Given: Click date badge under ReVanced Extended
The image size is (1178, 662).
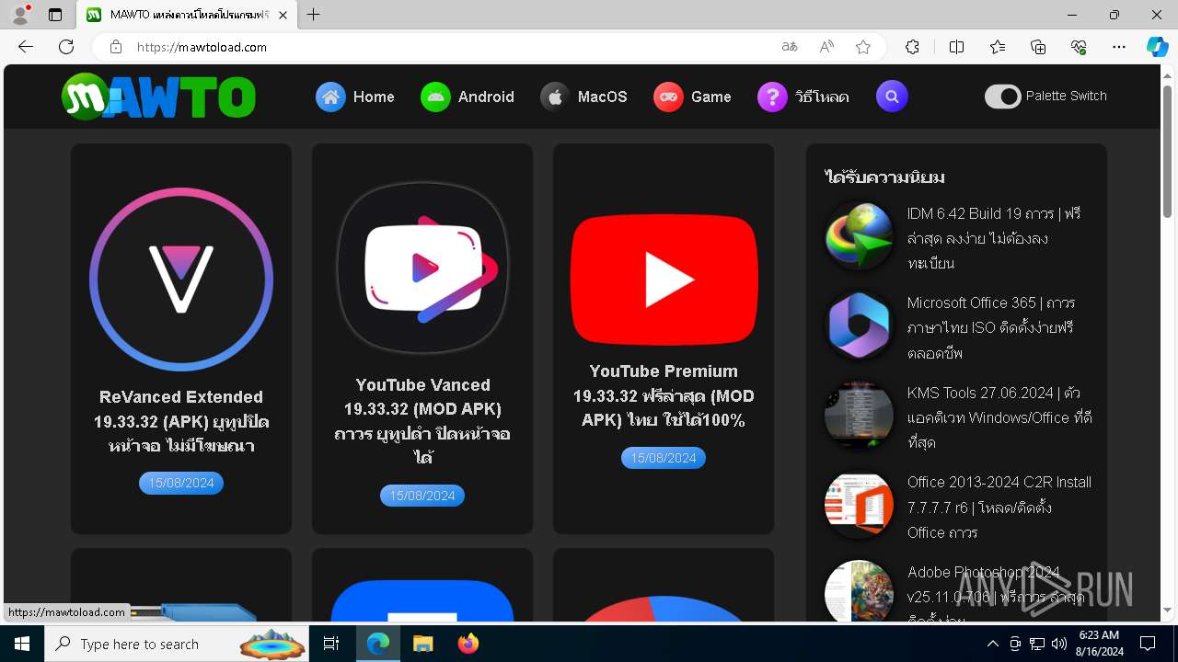Looking at the screenshot, I should (x=181, y=483).
